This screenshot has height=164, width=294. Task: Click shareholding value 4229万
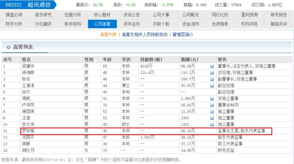tap(146, 66)
